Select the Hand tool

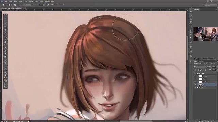tap(5, 72)
